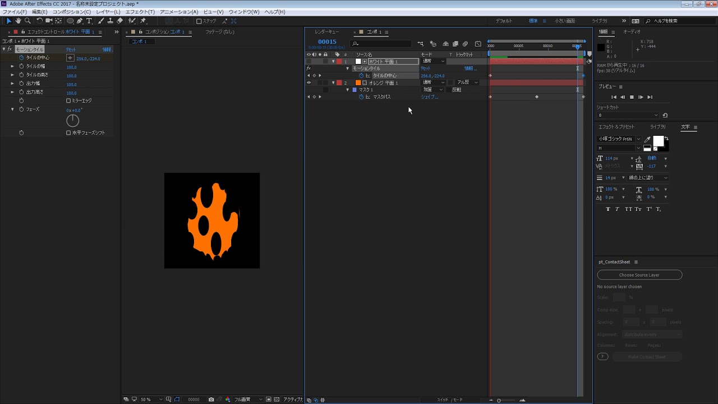718x404 pixels.
Task: Toggle stopwatch for タイルの中心 in Effect Controls
Action: tap(21, 58)
